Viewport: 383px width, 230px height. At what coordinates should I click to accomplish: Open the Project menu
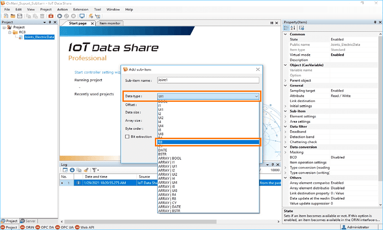click(x=46, y=10)
